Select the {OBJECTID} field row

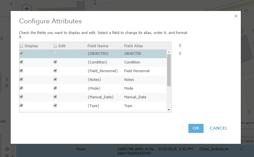(98, 53)
